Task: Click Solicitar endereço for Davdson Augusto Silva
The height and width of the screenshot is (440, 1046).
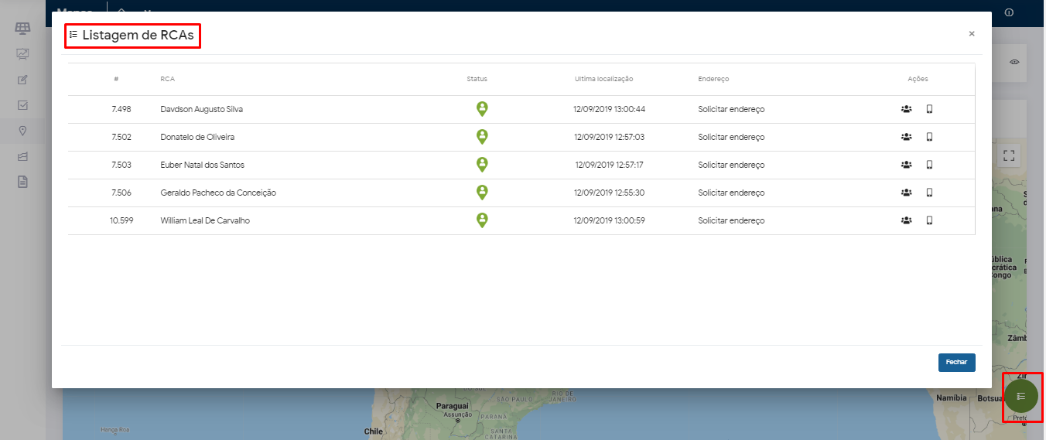Action: [730, 109]
